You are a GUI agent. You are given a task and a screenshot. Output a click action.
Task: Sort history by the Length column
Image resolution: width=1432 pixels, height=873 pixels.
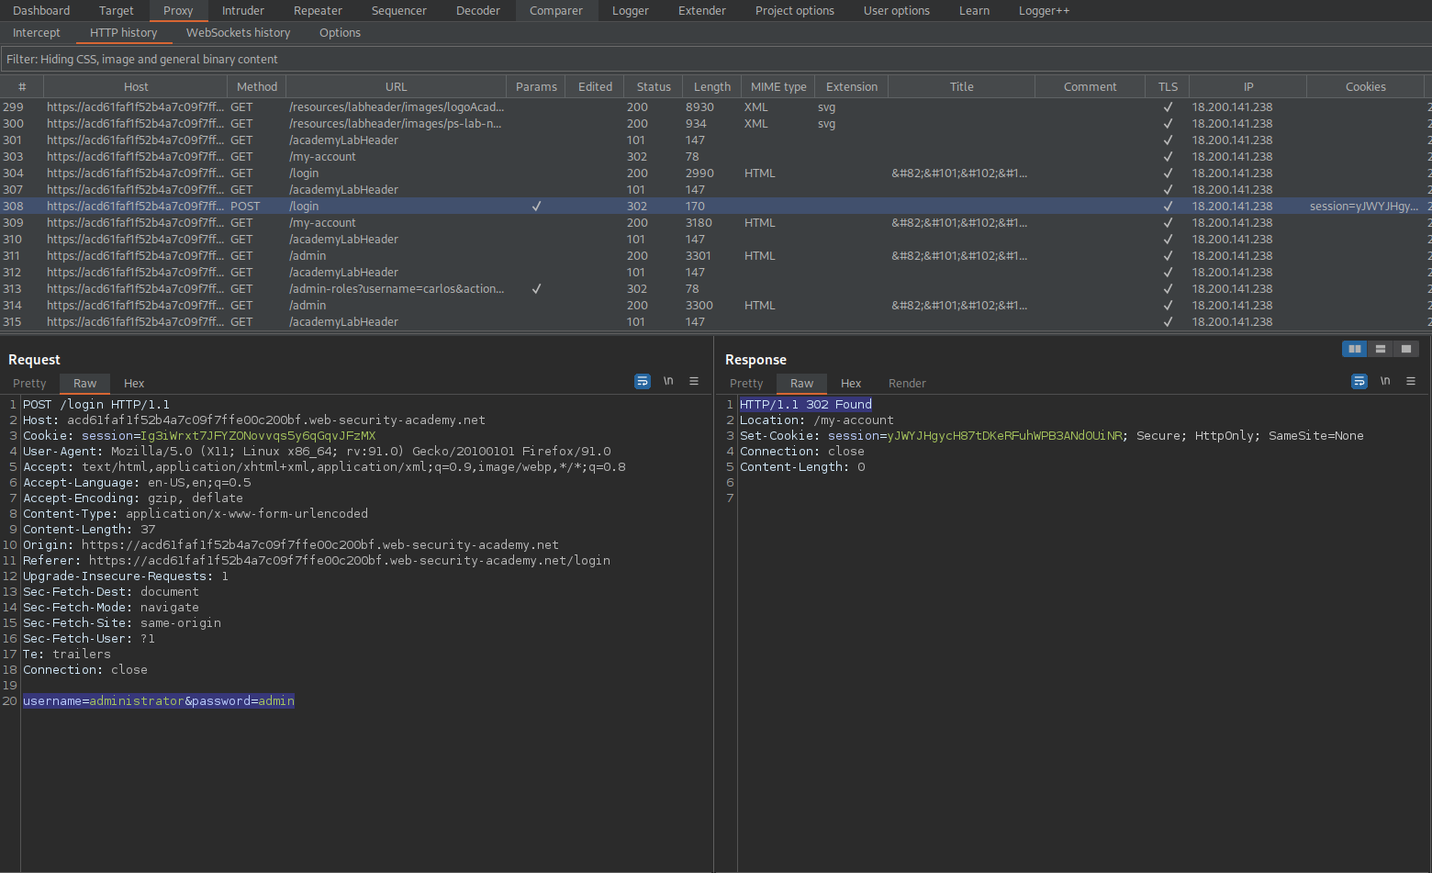[x=712, y=87]
